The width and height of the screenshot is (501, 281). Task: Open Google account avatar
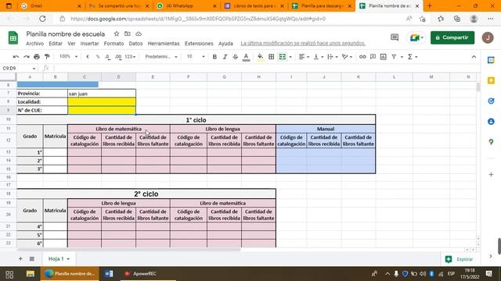tap(488, 37)
